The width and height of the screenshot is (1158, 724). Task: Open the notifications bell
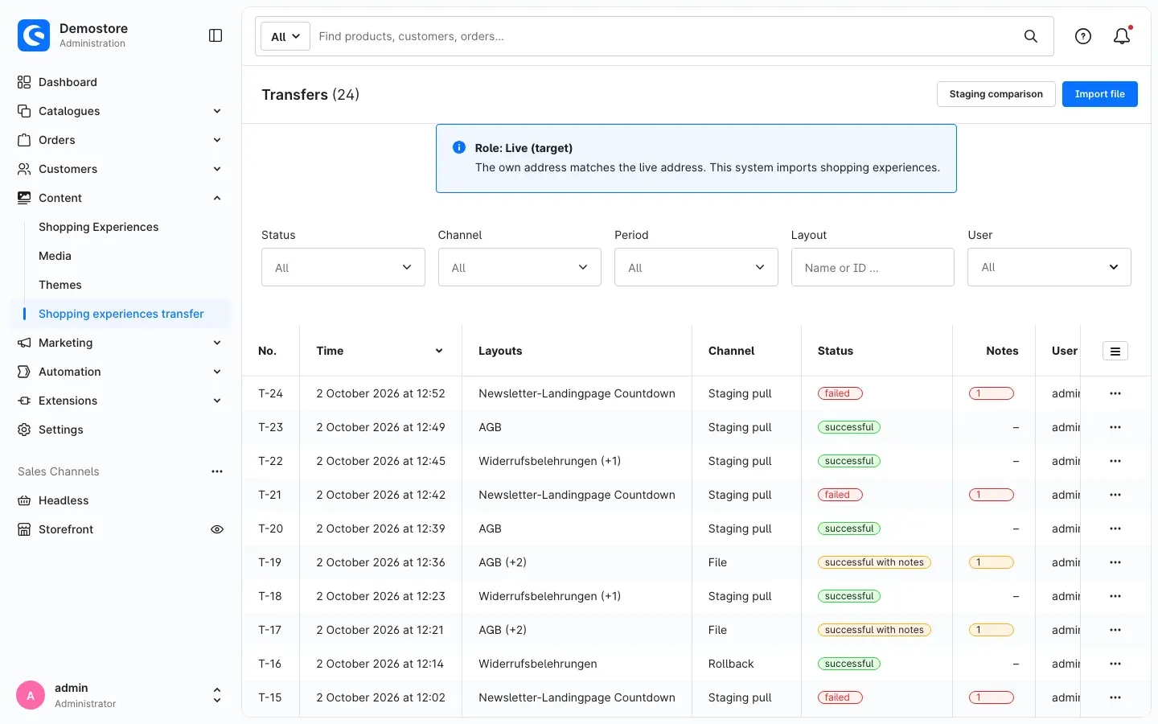pyautogui.click(x=1122, y=36)
